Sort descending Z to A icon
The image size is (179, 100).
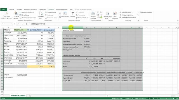click(x=60, y=17)
